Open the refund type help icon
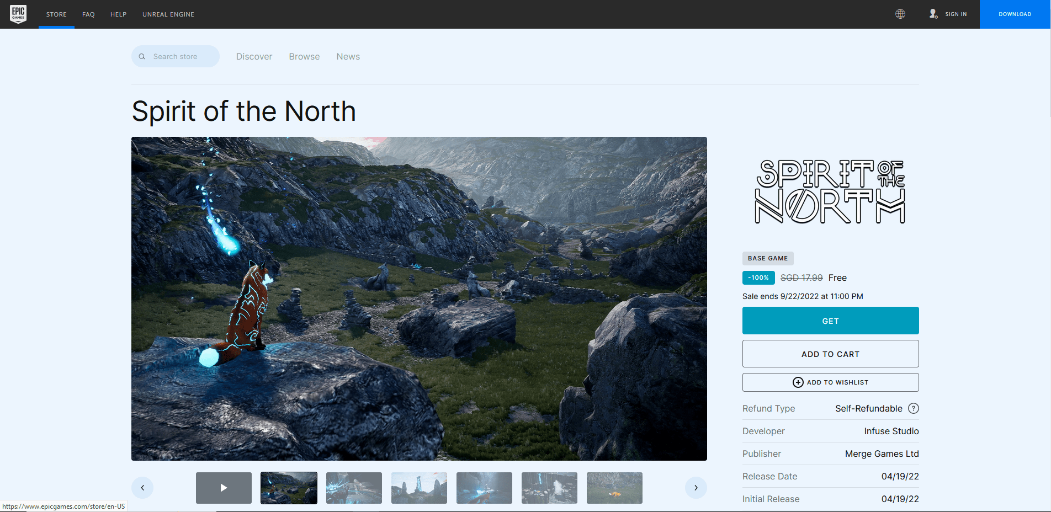The width and height of the screenshot is (1051, 512). click(914, 408)
